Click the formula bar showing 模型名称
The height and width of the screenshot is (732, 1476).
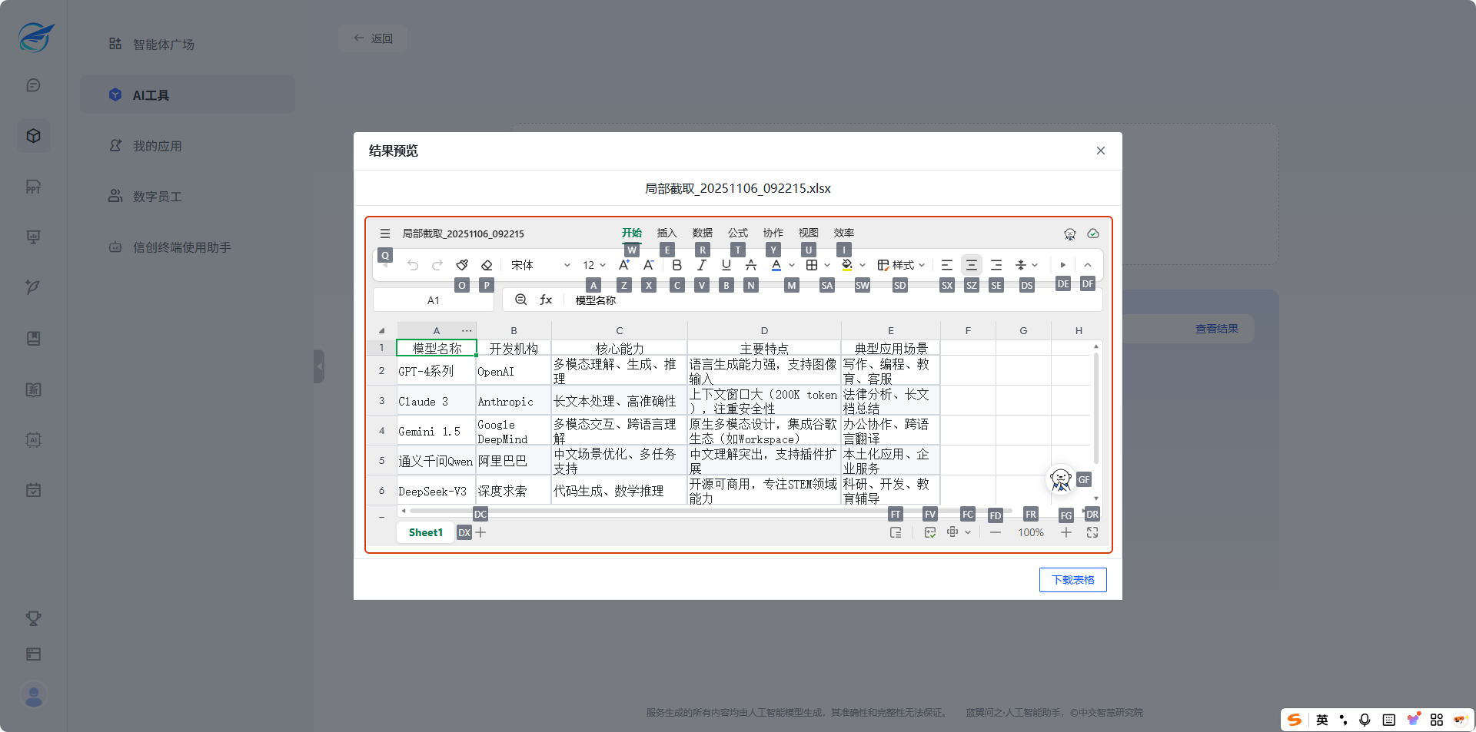pyautogui.click(x=834, y=300)
